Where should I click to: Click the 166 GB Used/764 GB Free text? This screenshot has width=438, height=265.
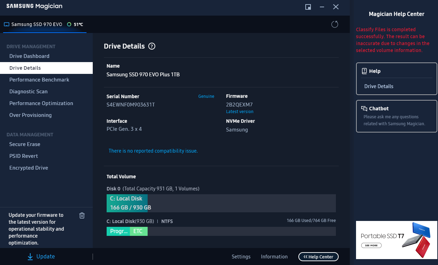(311, 221)
